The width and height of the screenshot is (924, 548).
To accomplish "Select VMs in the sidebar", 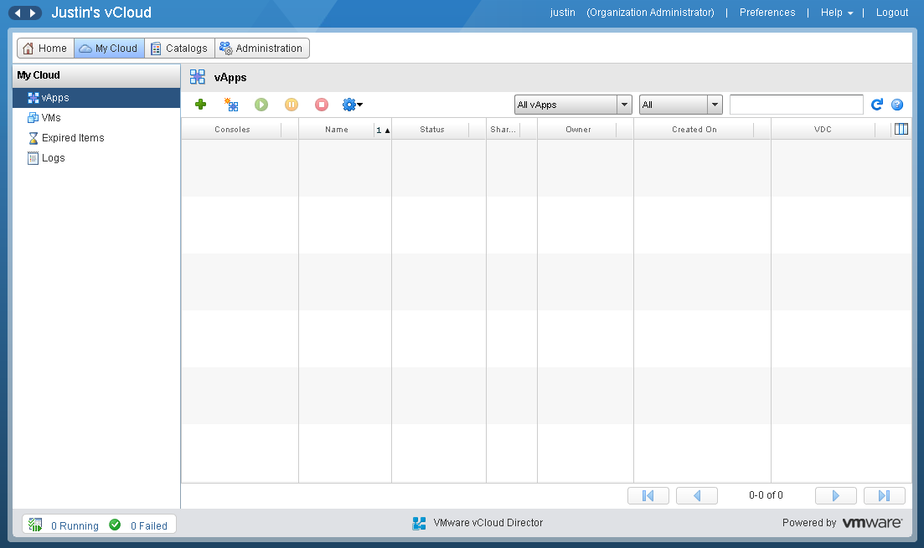I will [x=96, y=118].
